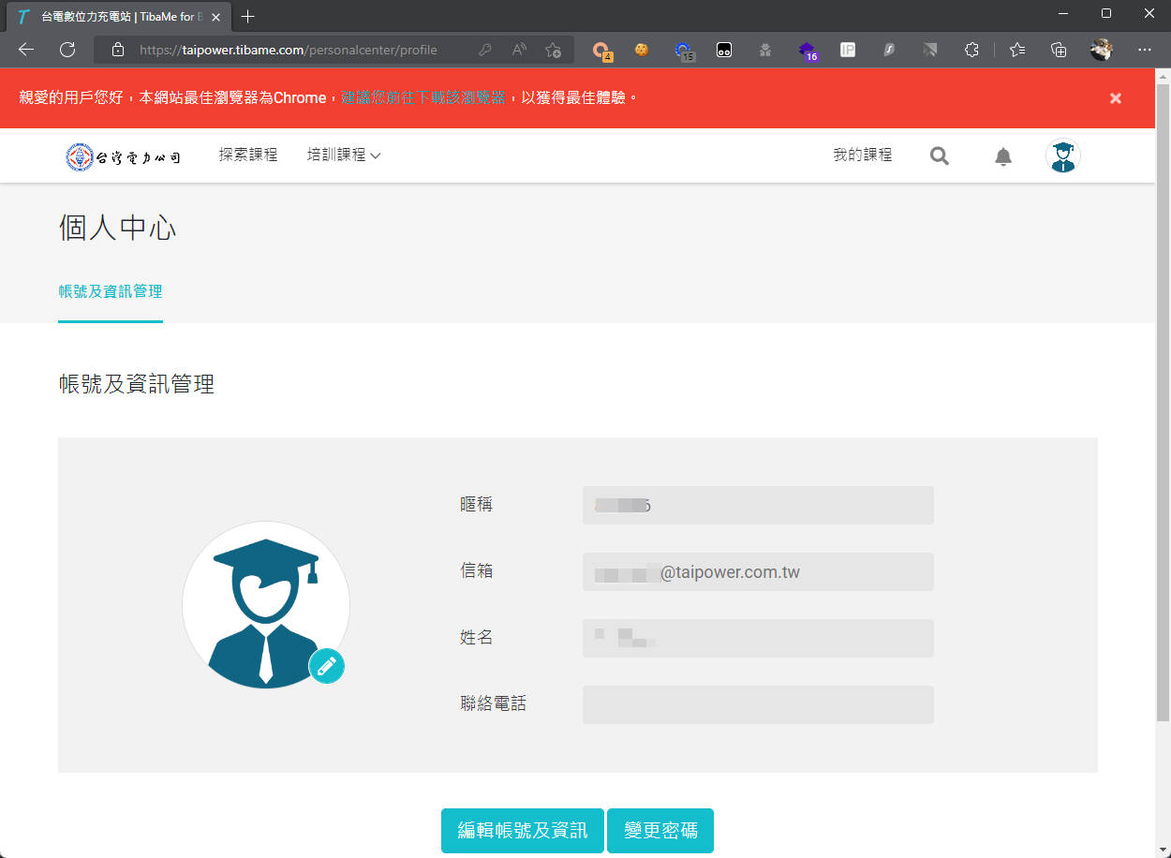Viewport: 1171px width, 858px height.
Task: Click the 編輯帳號及資訊 button
Action: pyautogui.click(x=523, y=831)
